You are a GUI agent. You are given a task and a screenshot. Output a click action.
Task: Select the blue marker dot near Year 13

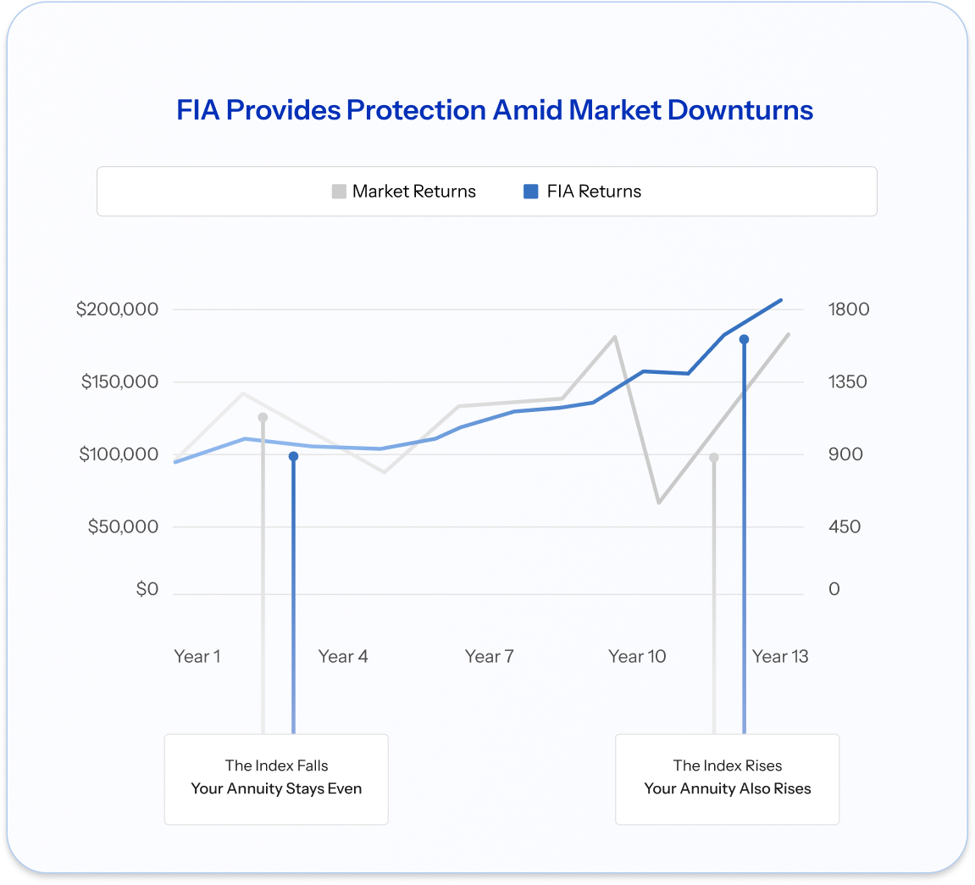pyautogui.click(x=744, y=339)
